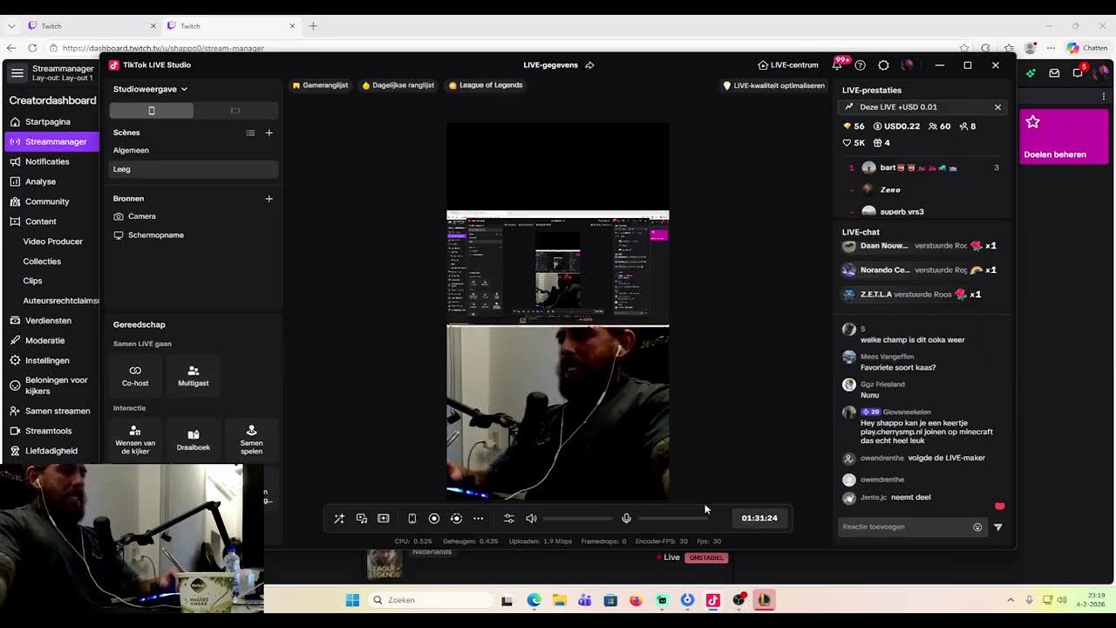
Task: Open LIVE-centrum
Action: pos(788,65)
